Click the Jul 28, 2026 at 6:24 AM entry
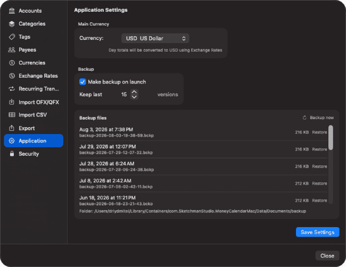Image resolution: width=346 pixels, height=267 pixels. point(107,164)
